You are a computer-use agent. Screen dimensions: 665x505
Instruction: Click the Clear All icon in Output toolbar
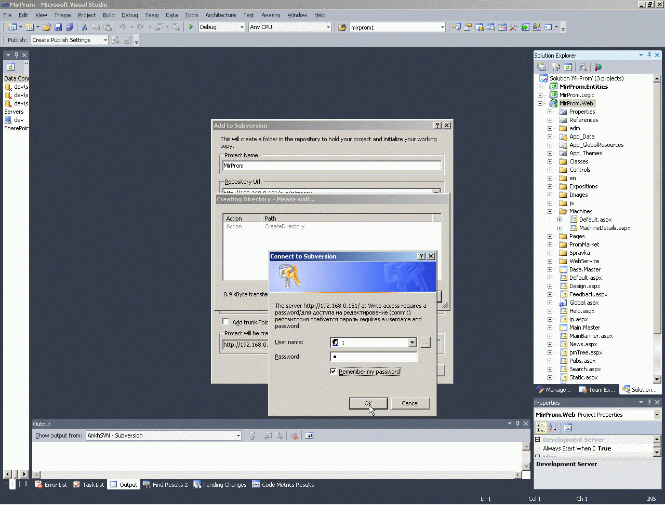[x=294, y=435]
